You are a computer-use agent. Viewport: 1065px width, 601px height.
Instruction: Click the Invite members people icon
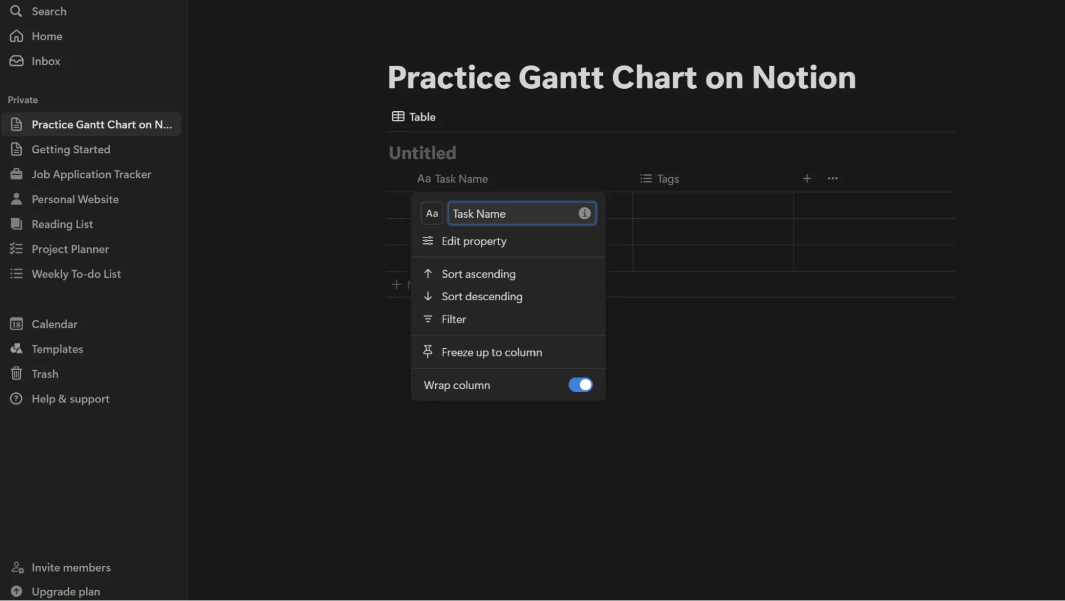click(17, 567)
